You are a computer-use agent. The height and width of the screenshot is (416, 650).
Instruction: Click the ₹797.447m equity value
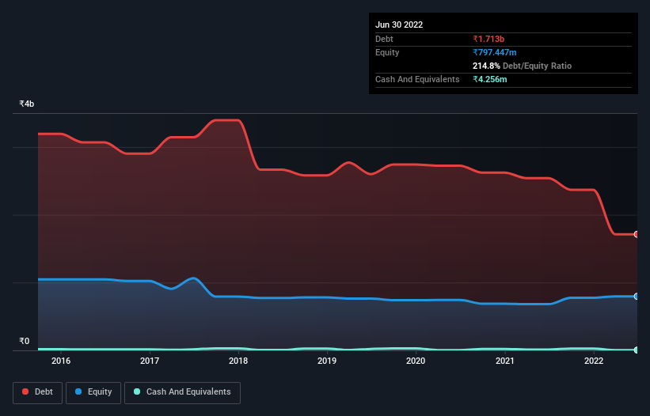click(495, 52)
